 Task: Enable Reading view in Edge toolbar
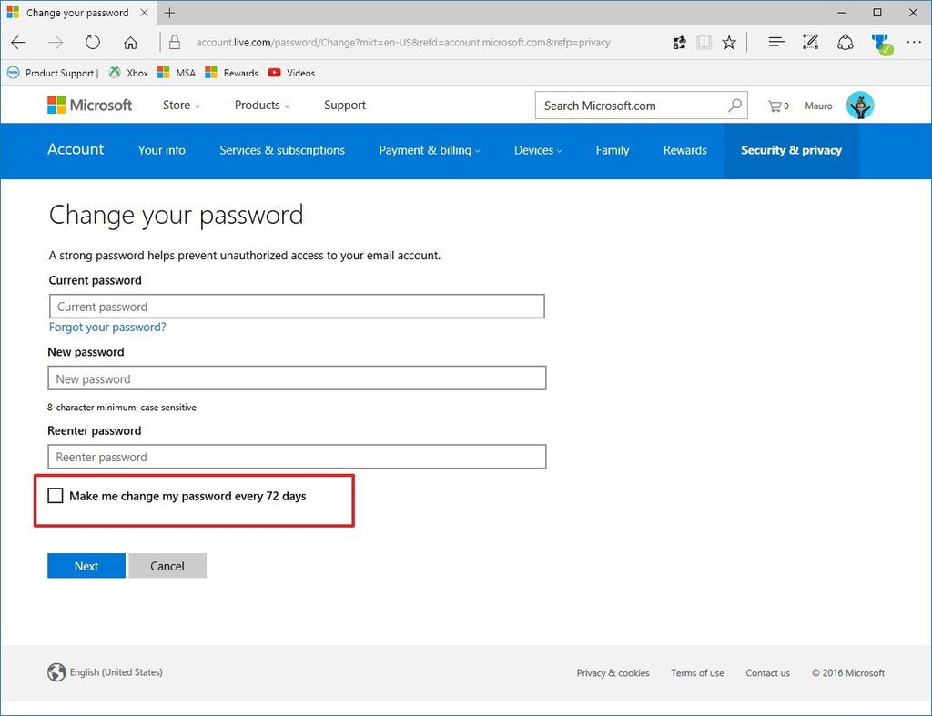point(704,42)
